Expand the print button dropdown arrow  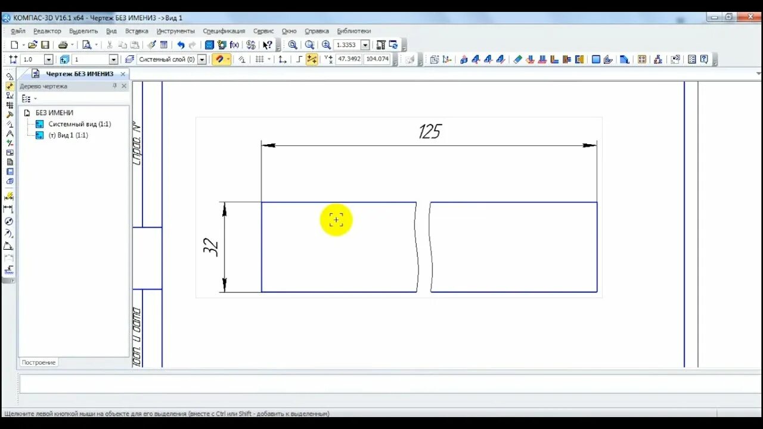(x=72, y=45)
